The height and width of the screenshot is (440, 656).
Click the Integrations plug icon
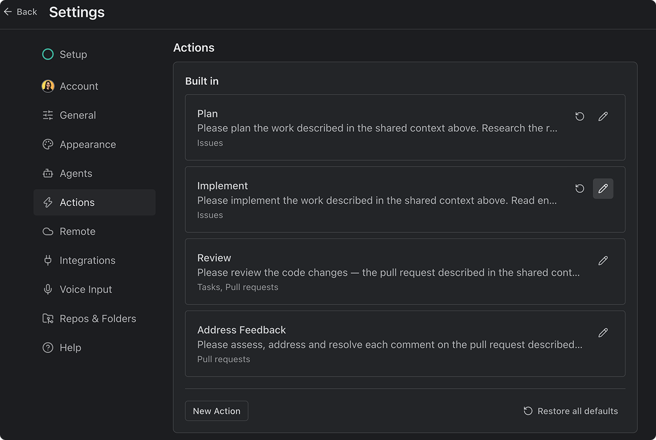(48, 260)
